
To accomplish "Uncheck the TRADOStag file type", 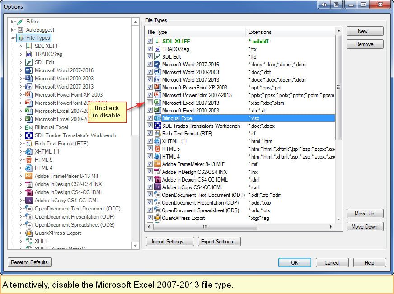I will [x=150, y=49].
